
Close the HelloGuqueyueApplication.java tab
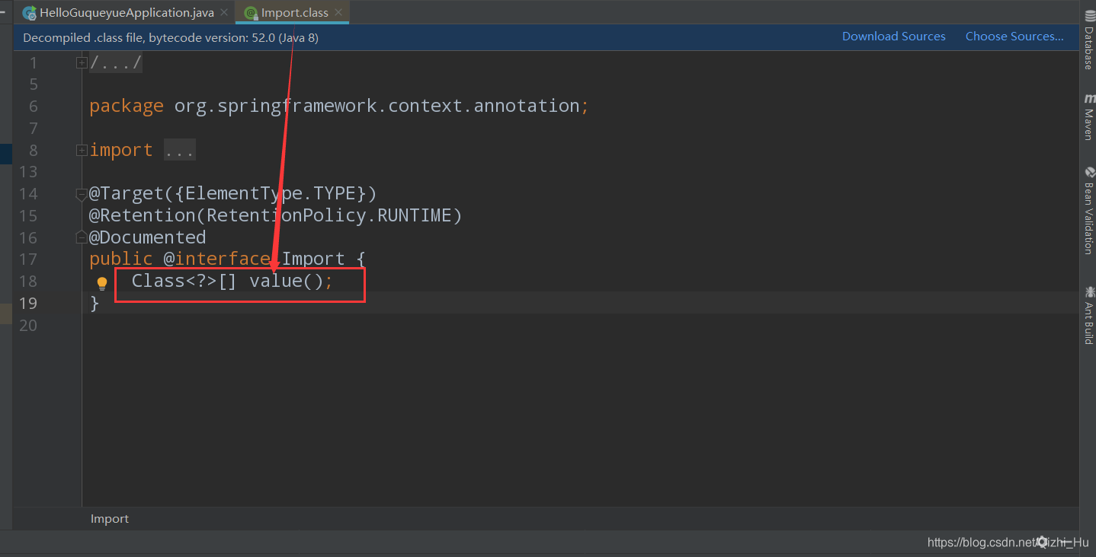click(x=223, y=13)
